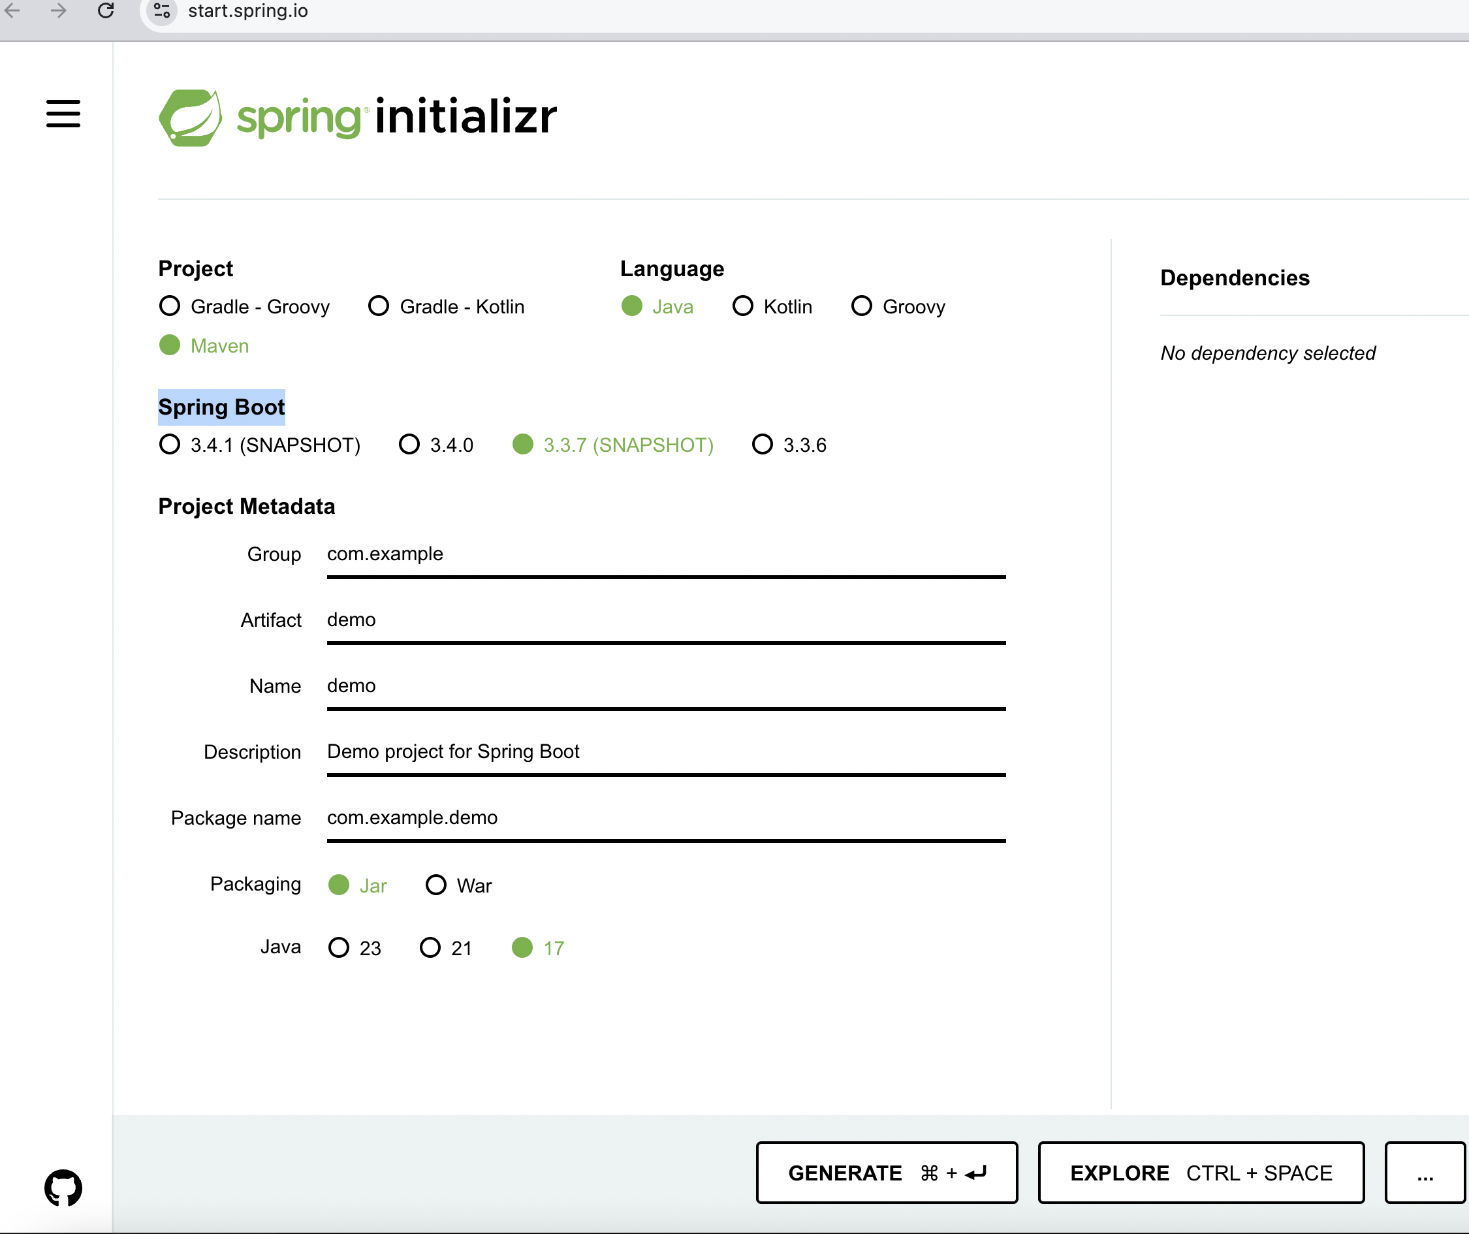This screenshot has height=1234, width=1469.
Task: Open the more options ellipsis button
Action: tap(1426, 1173)
